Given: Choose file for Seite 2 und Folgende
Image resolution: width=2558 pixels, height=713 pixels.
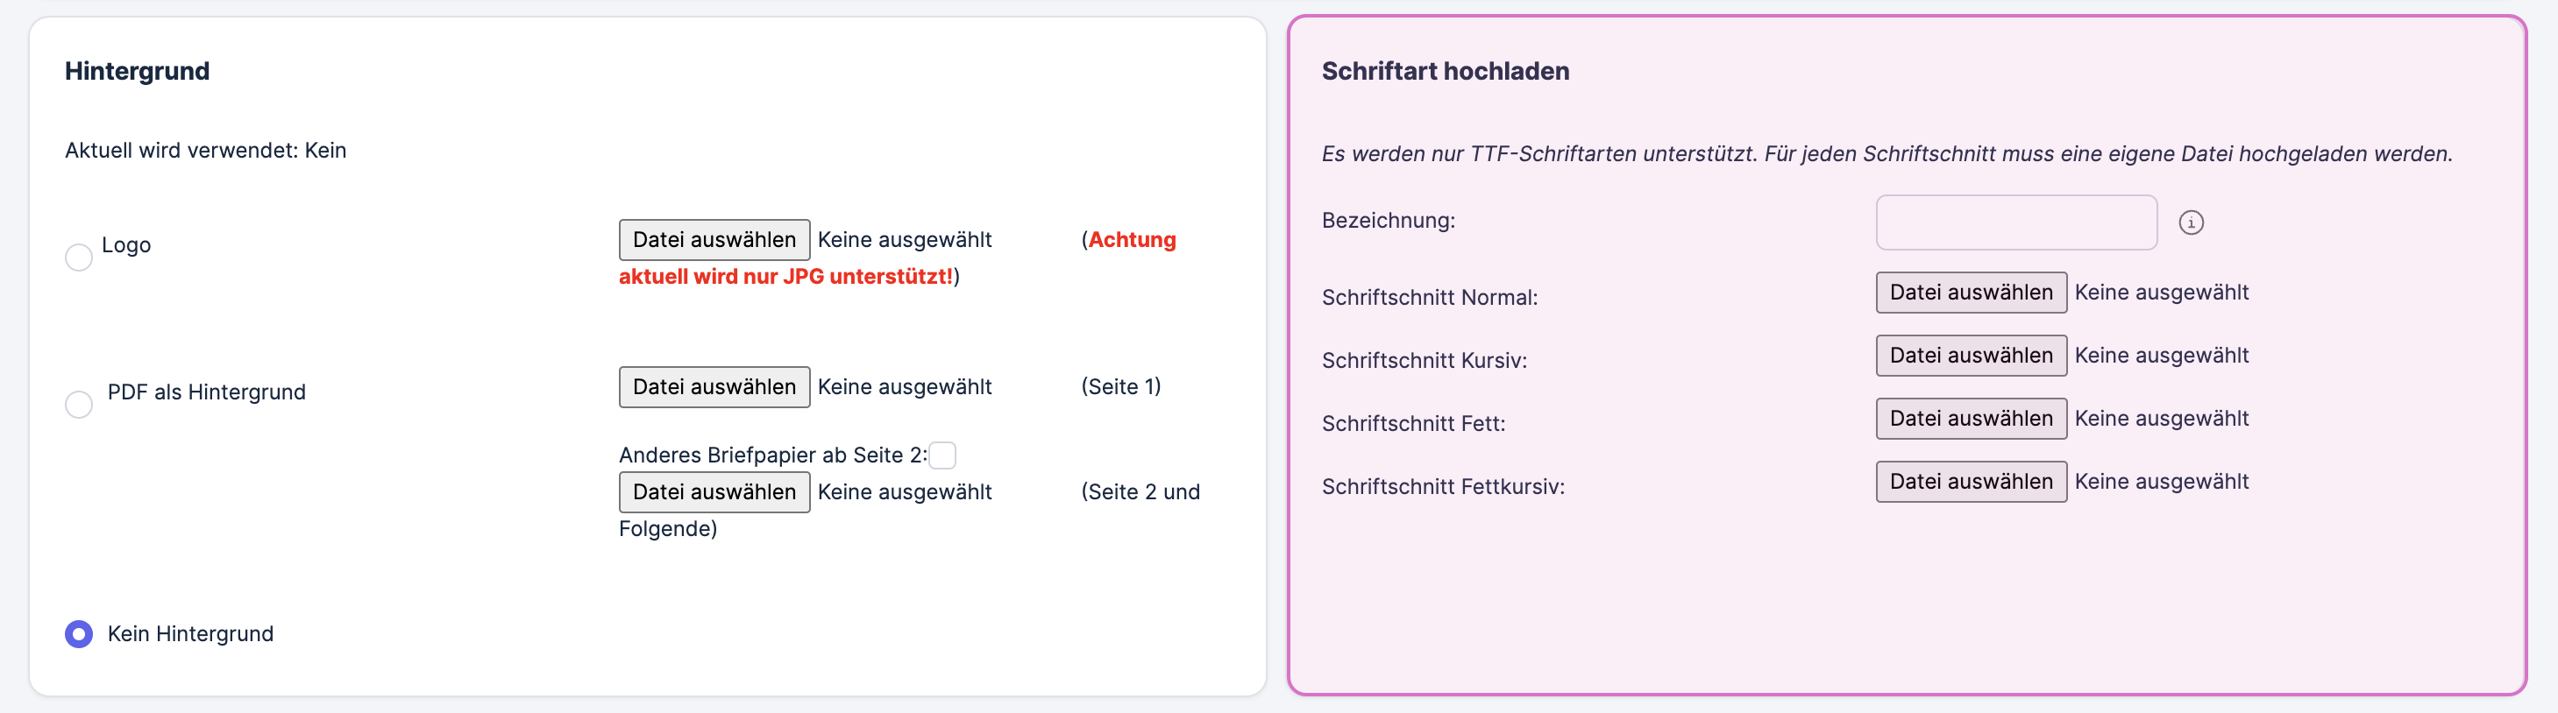Looking at the screenshot, I should (714, 492).
